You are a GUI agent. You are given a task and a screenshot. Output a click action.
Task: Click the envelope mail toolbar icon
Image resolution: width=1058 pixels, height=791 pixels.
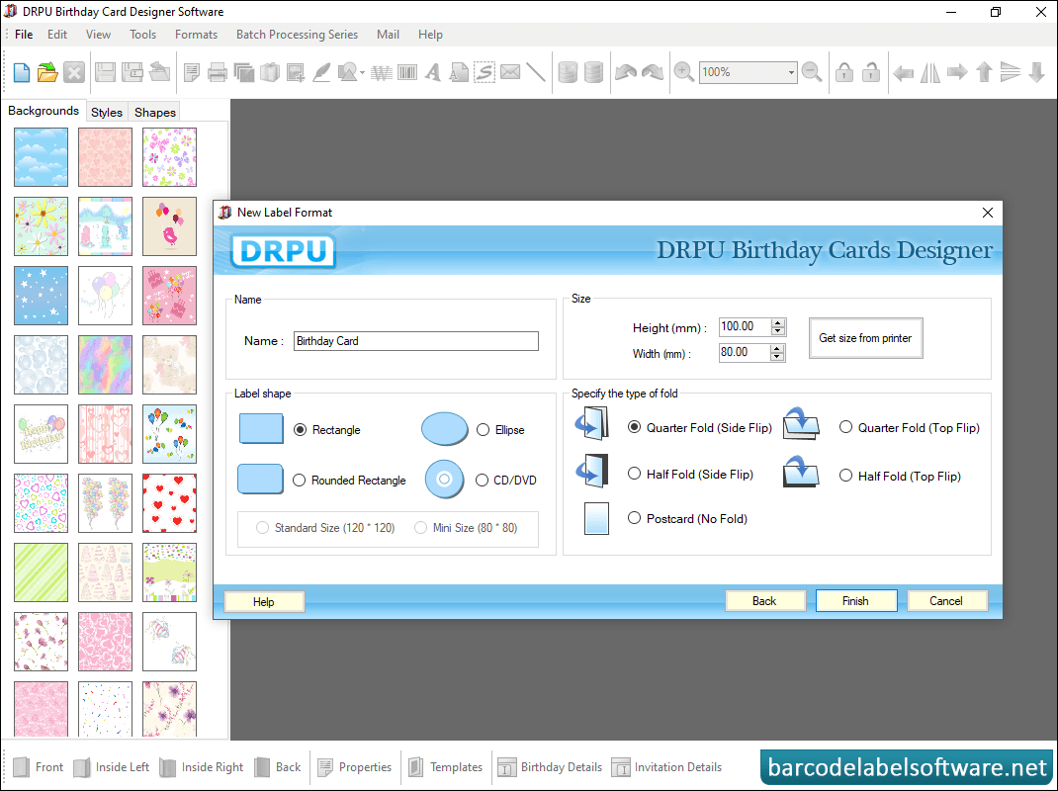511,71
